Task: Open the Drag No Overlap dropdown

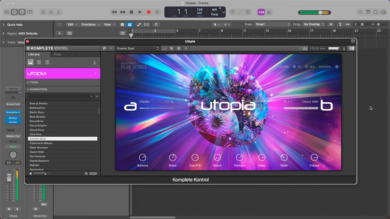Action: coord(314,25)
